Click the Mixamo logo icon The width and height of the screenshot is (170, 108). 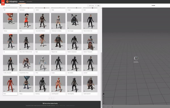(x=7, y=1)
